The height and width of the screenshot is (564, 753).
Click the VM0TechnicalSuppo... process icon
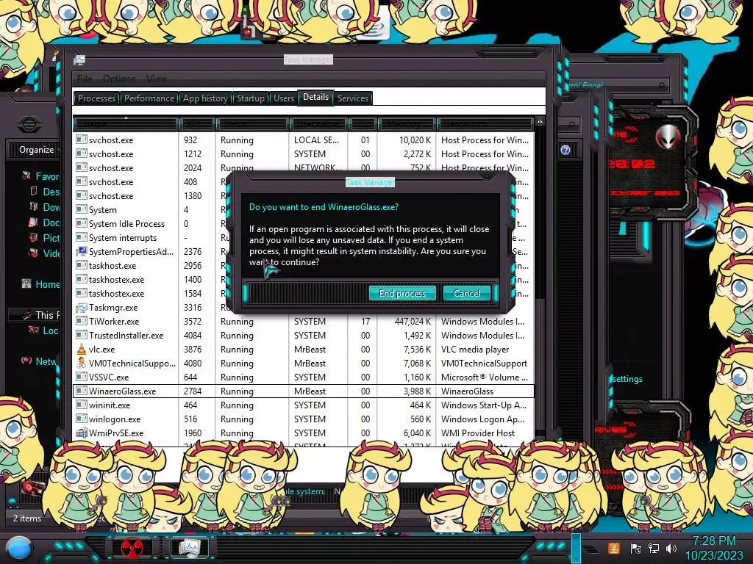coord(82,363)
